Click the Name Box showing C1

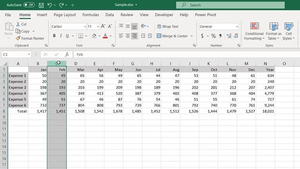[x=16, y=54]
